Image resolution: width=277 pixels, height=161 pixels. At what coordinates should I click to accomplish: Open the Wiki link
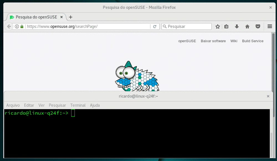point(234,41)
